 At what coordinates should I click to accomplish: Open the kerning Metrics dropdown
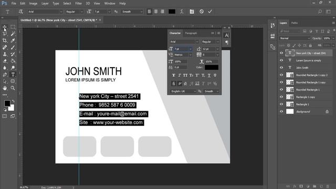[191, 55]
